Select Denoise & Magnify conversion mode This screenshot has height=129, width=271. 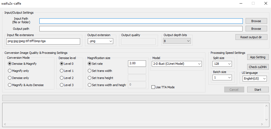tap(22, 64)
